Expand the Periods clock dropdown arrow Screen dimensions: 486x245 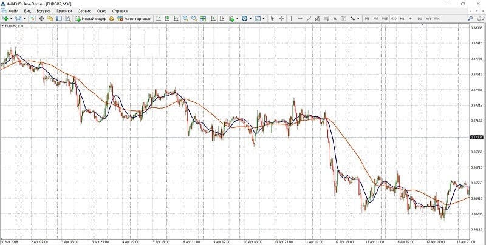250,19
